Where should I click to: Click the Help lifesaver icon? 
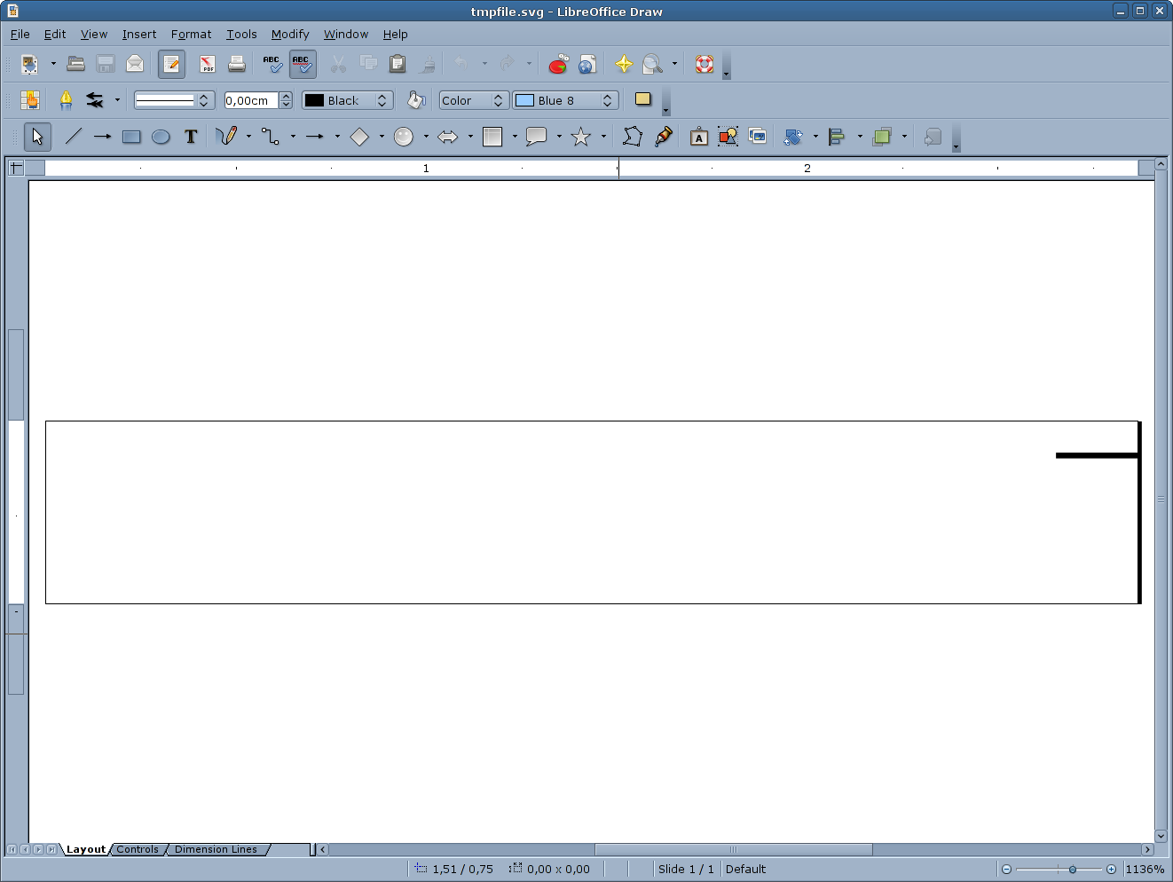pyautogui.click(x=705, y=64)
